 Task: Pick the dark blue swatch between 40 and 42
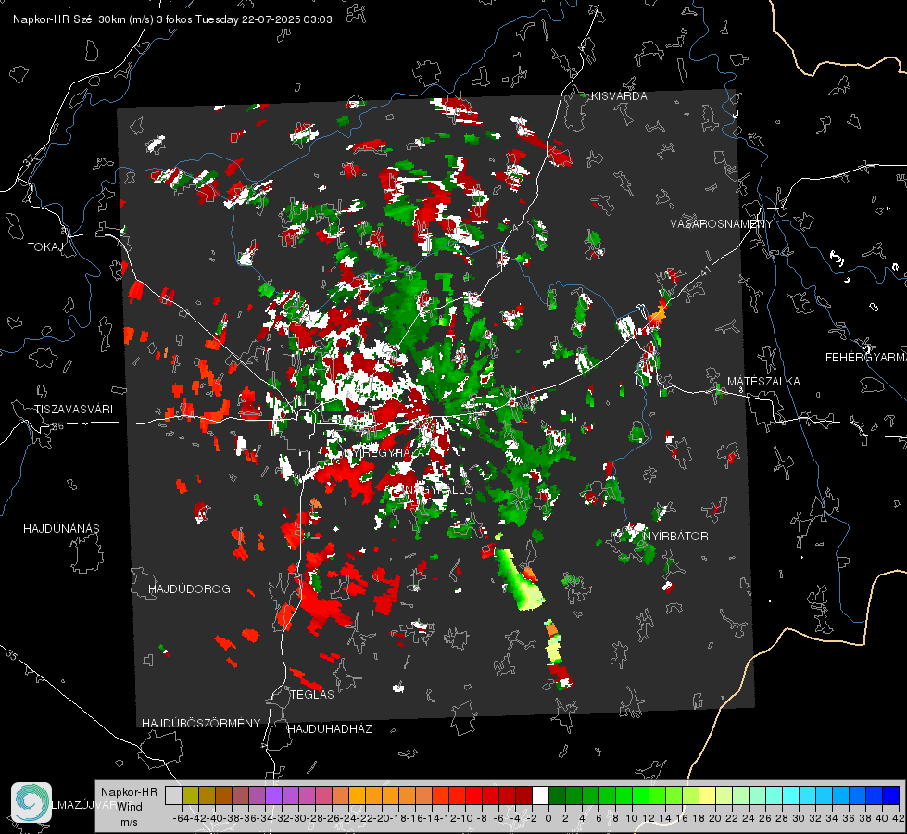click(891, 796)
